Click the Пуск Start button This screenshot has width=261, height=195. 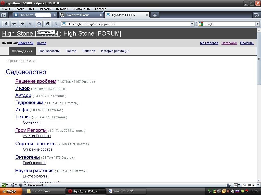[11, 191]
